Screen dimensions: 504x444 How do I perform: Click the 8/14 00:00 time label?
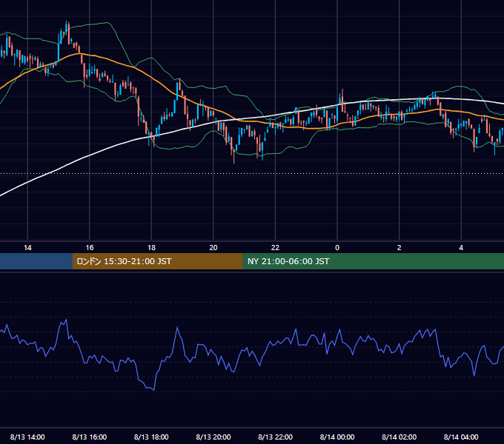point(337,437)
